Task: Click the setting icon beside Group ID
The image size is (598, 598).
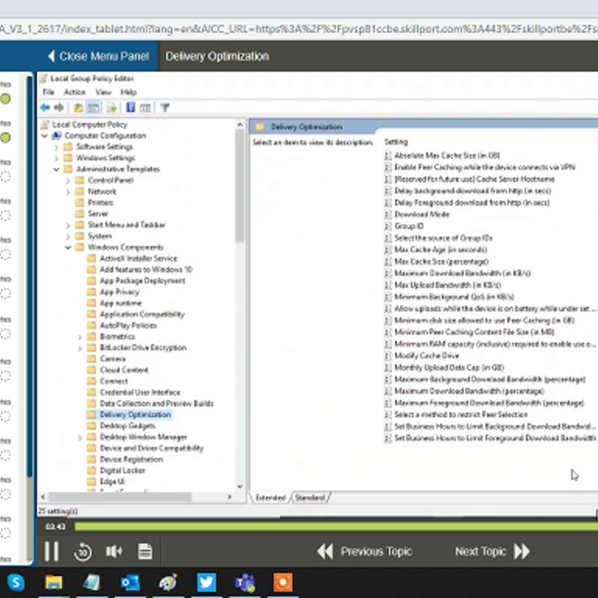Action: pyautogui.click(x=388, y=226)
